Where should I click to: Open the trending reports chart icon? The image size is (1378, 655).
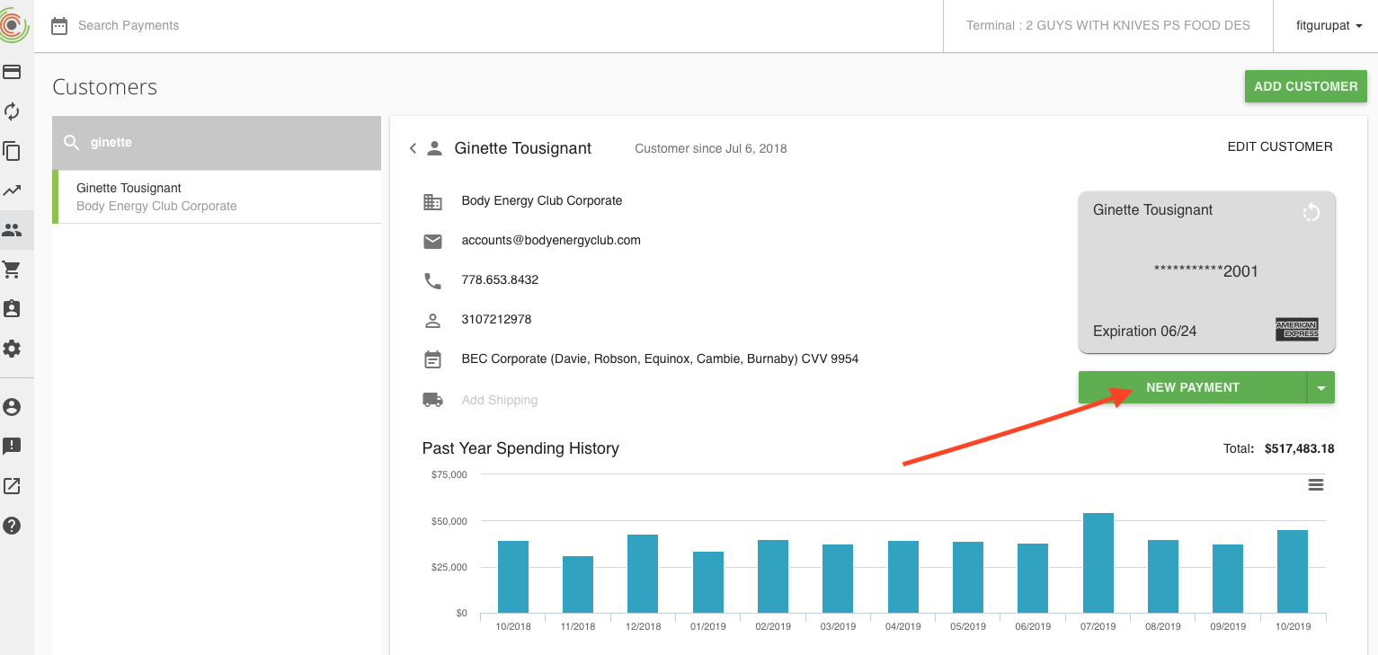tap(12, 190)
